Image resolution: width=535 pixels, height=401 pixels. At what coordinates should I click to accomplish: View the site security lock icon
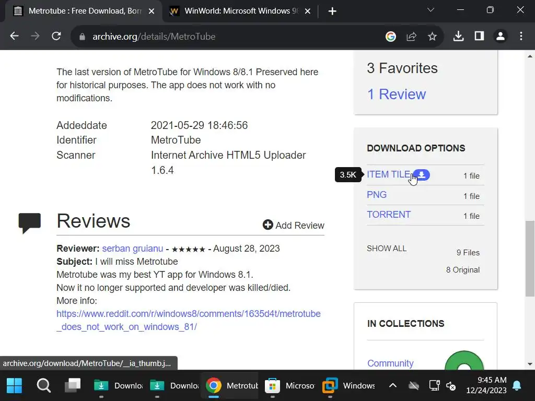(x=82, y=37)
